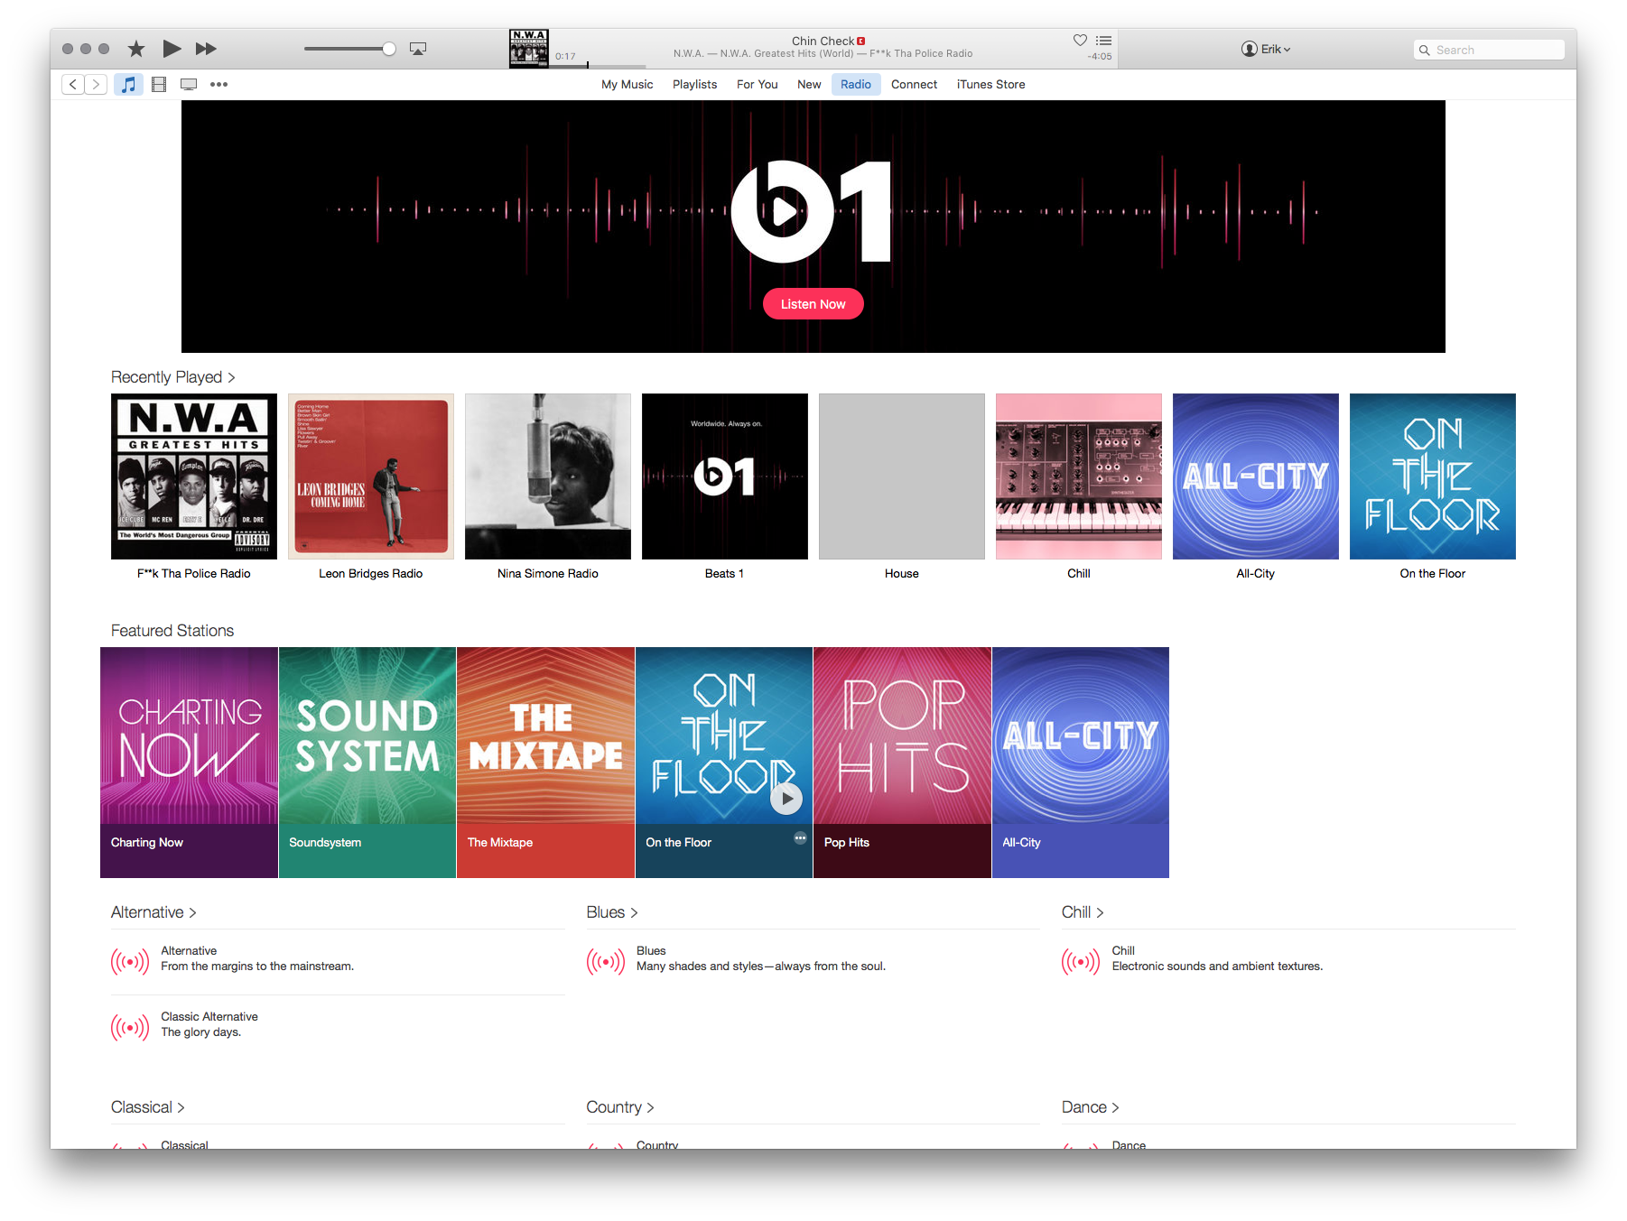Viewport: 1627px width, 1221px height.
Task: Click the star favorite icon in toolbar
Action: (x=136, y=49)
